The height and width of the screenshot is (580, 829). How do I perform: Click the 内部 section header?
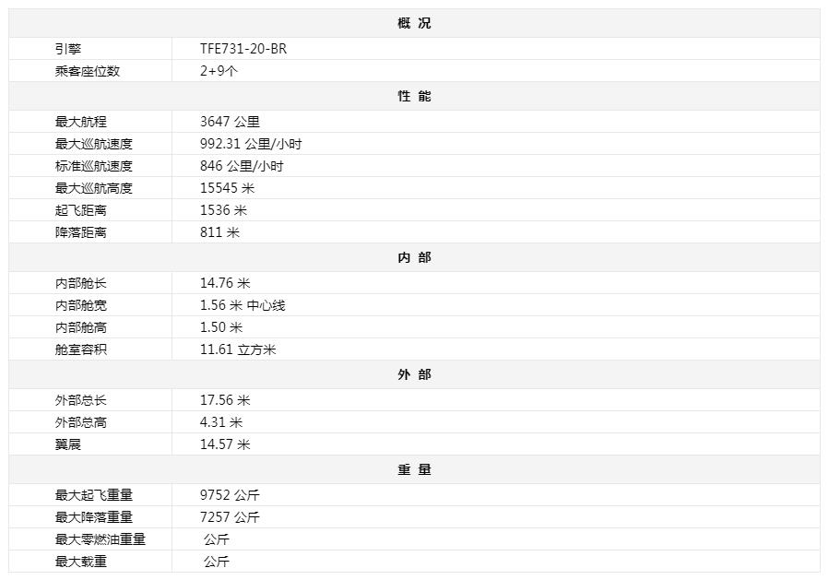(414, 257)
